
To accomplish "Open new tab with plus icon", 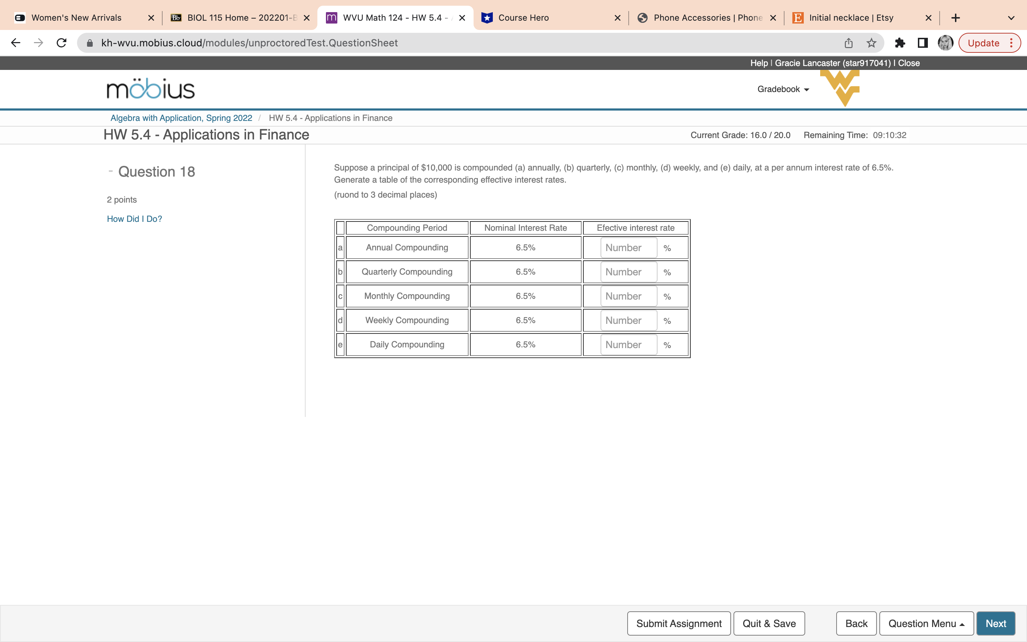I will coord(955,18).
